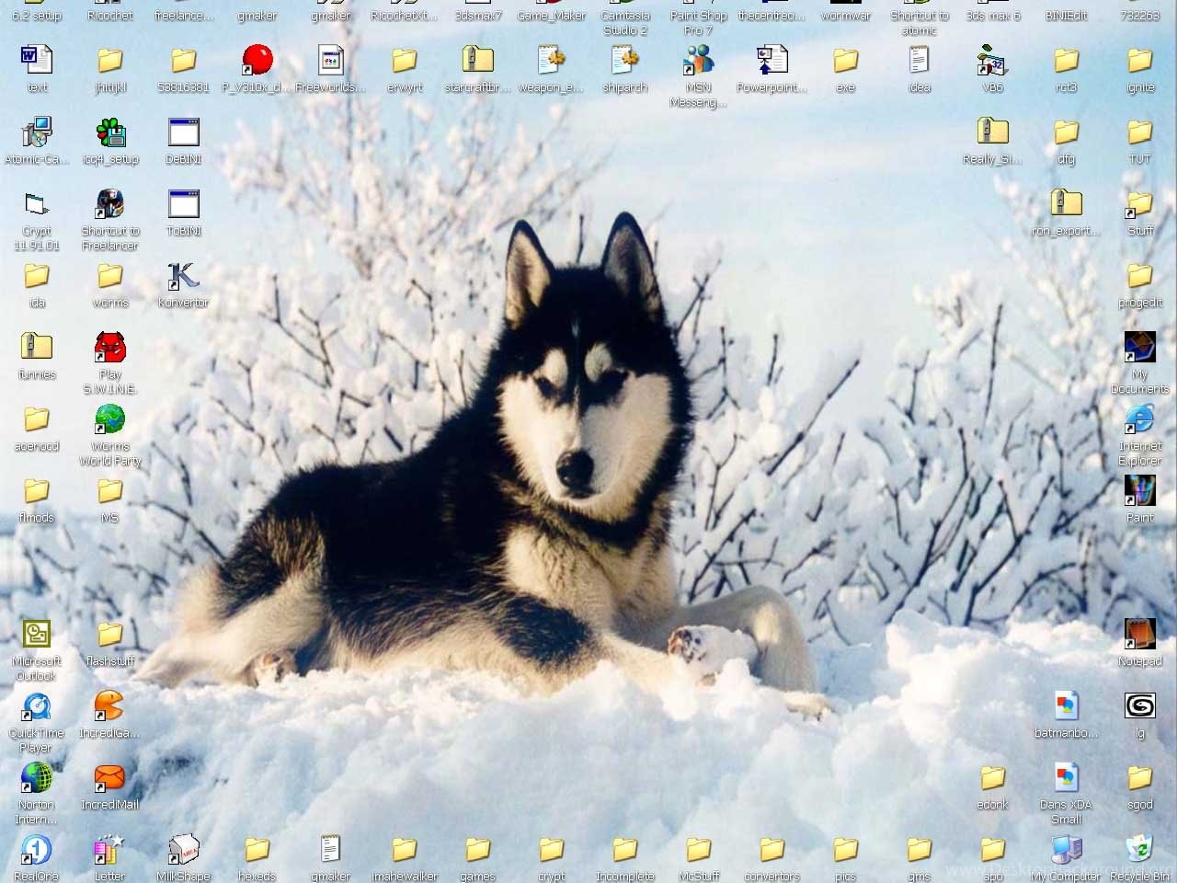This screenshot has height=883, width=1177.
Task: Open the cfg folder
Action: coord(1067,132)
